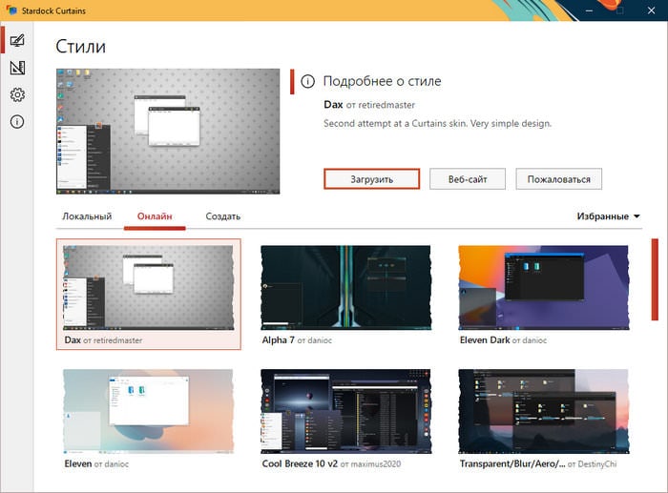The image size is (668, 493).
Task: Open the Styles section sidebar icon
Action: [17, 40]
